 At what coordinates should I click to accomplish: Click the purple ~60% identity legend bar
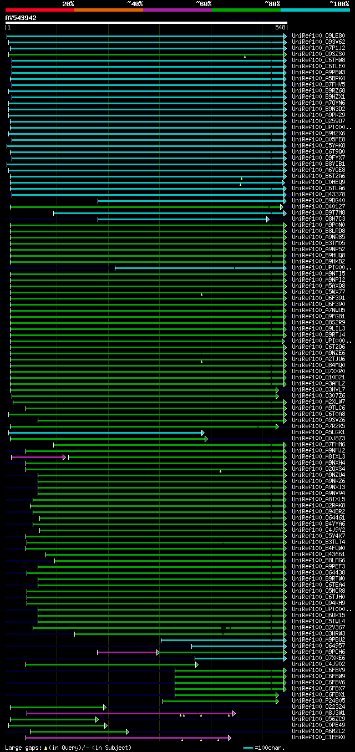pyautogui.click(x=177, y=10)
